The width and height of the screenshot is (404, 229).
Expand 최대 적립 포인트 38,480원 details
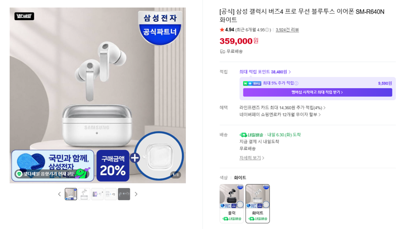pos(265,72)
